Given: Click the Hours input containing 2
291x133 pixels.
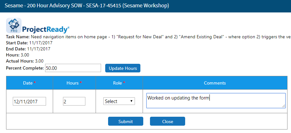Looking at the screenshot, I should (x=74, y=101).
